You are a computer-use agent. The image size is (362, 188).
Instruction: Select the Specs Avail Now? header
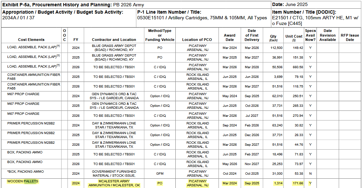pos(310,35)
